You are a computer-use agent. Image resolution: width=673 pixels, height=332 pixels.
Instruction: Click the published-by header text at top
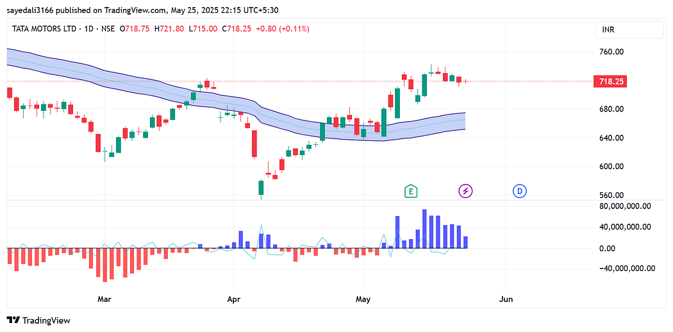point(142,10)
